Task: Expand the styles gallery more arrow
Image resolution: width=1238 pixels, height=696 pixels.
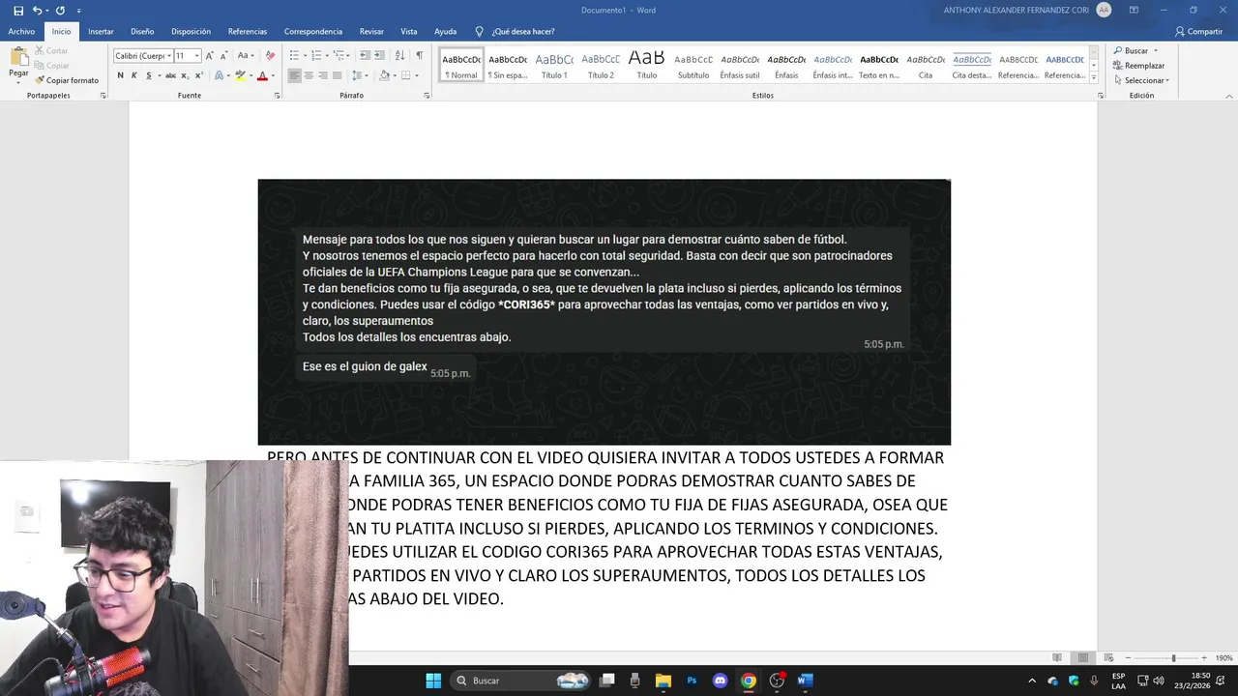Action: click(1094, 77)
